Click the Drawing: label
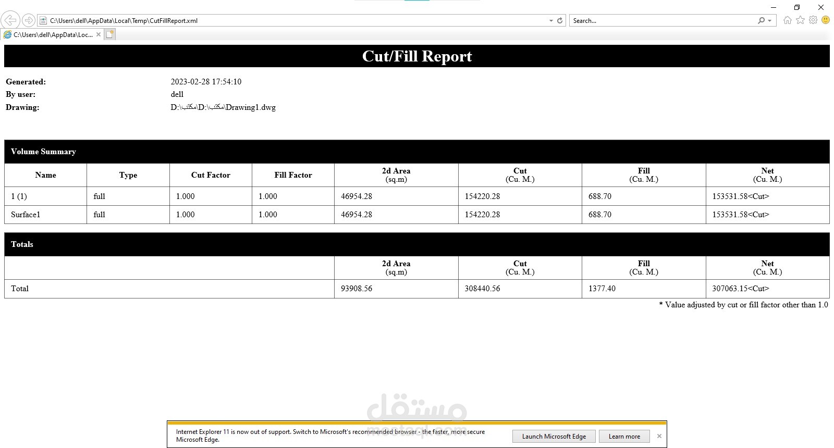 (22, 107)
